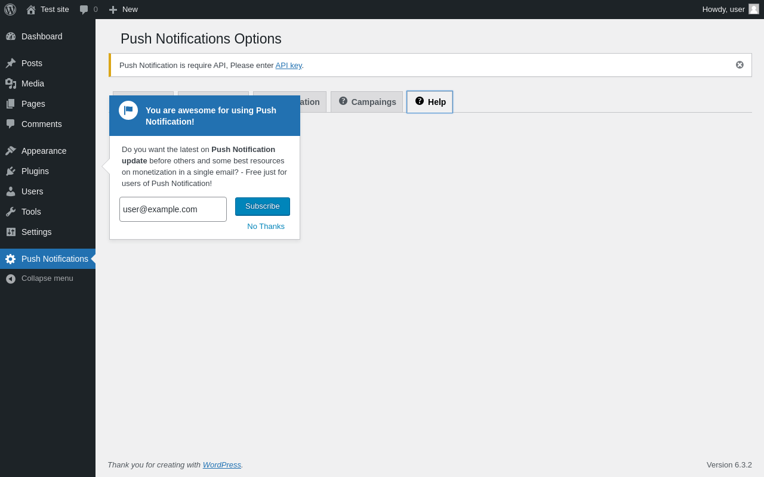
Task: Select the Help tab
Action: click(430, 102)
